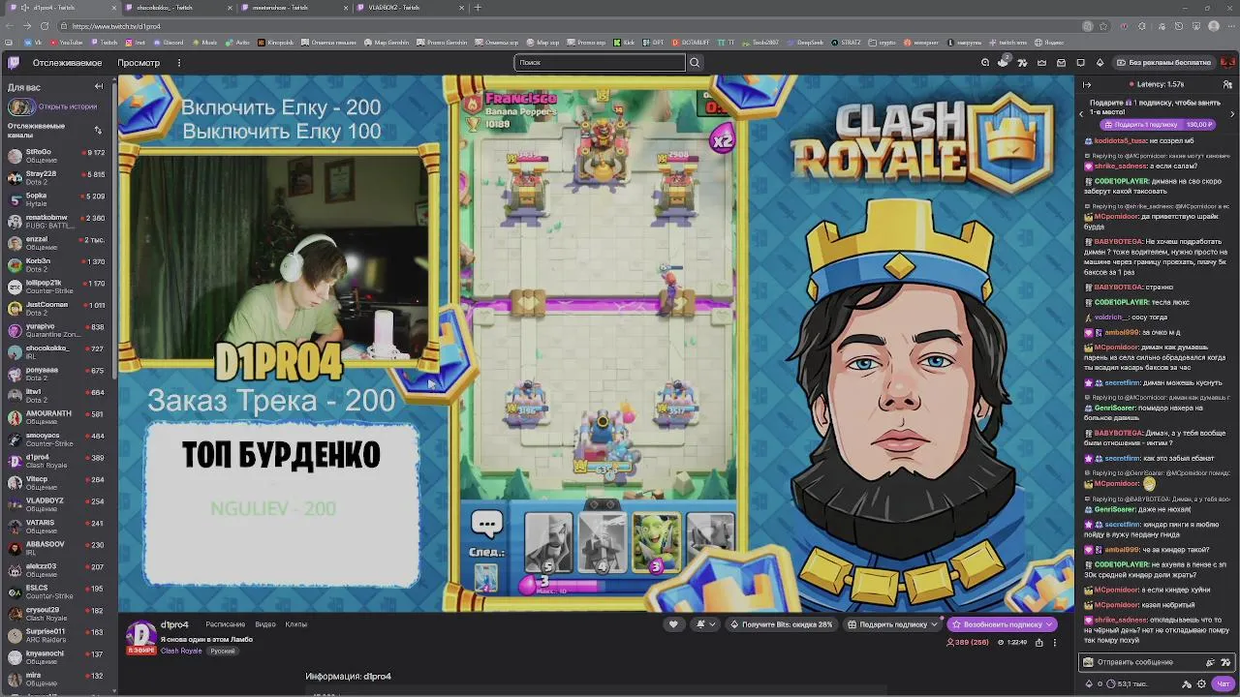
Task: Collapse the followed channels sidebar
Action: pos(98,87)
